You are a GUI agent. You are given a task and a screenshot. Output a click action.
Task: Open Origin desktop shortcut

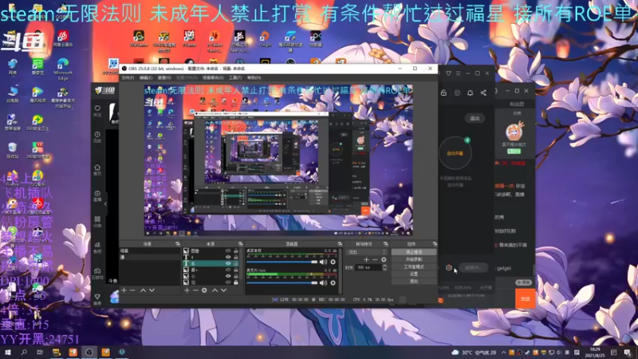point(265,38)
